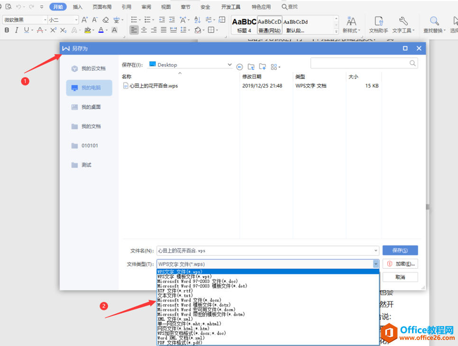Open the bullet list dropdown
The width and height of the screenshot is (458, 346).
(x=139, y=20)
